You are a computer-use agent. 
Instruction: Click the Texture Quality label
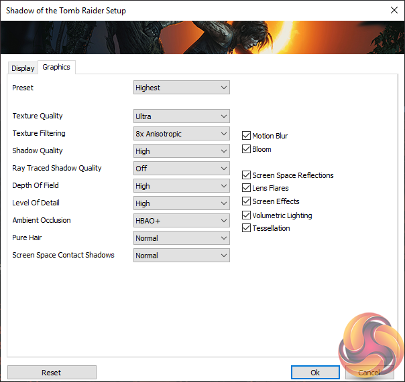coord(38,116)
